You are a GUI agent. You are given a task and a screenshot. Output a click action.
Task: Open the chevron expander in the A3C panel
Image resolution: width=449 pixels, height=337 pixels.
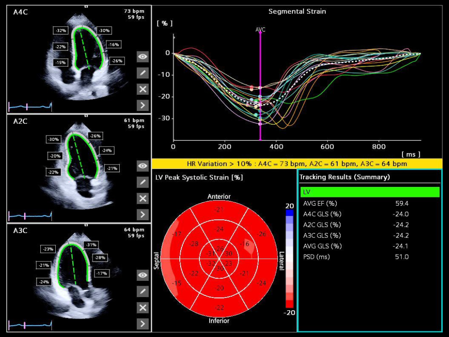(x=142, y=324)
